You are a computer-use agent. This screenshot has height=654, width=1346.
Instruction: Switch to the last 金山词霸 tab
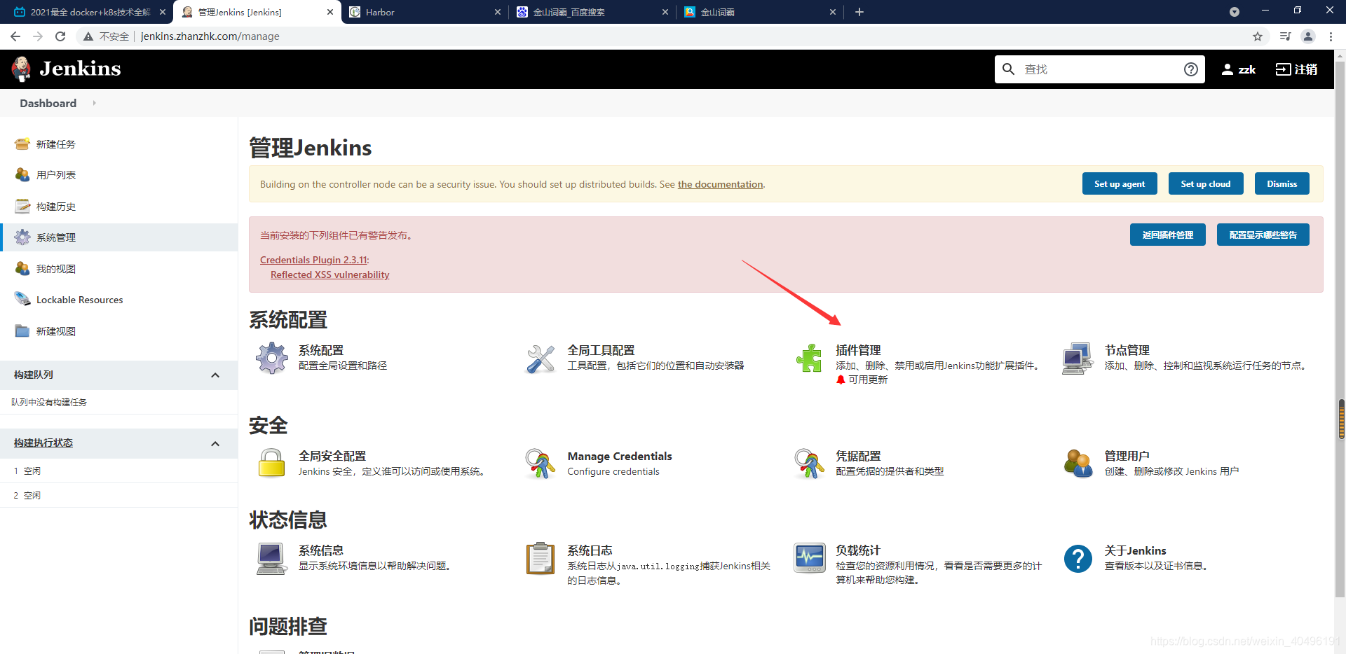pos(761,12)
